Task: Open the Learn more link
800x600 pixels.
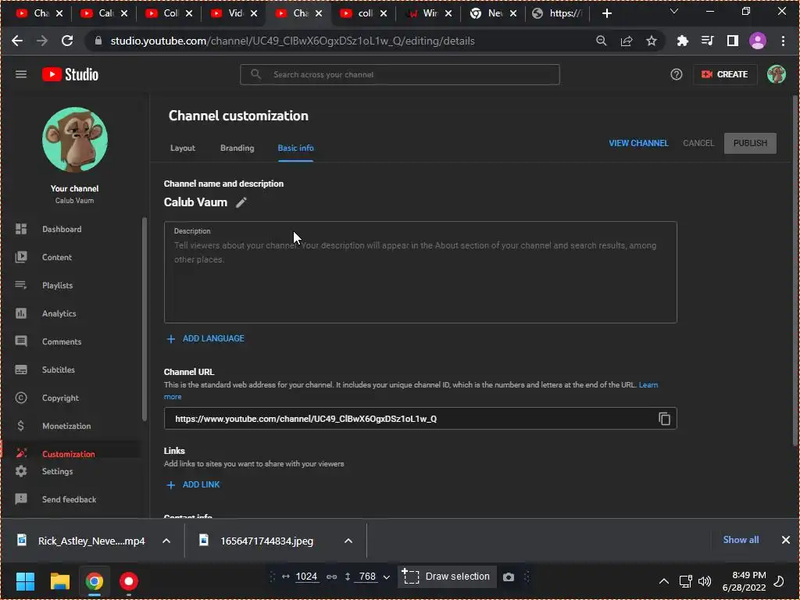Action: [648, 385]
